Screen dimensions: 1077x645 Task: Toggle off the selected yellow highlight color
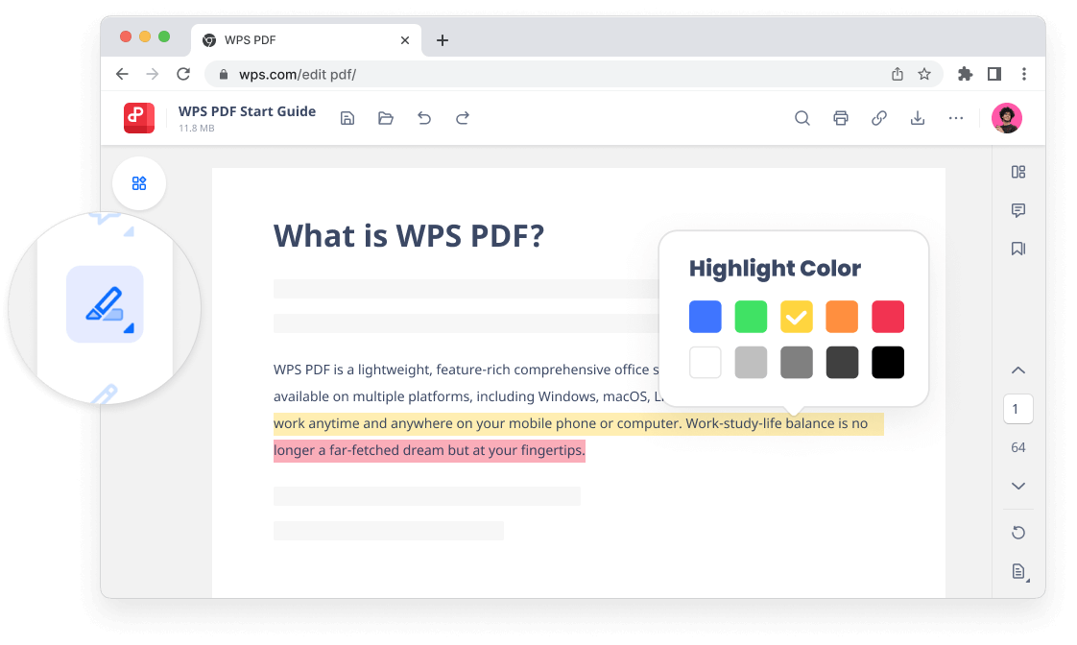pyautogui.click(x=796, y=317)
